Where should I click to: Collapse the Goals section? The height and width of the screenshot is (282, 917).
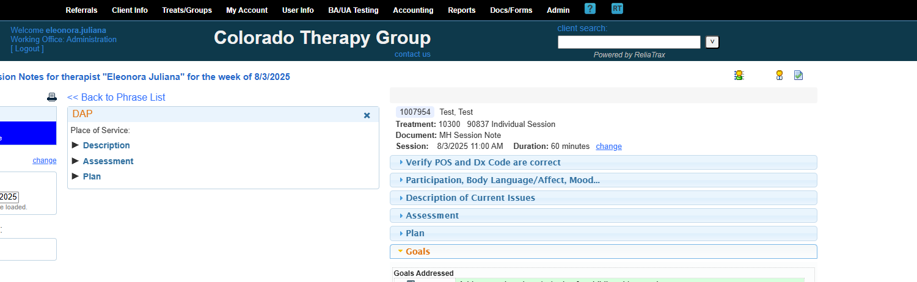418,251
